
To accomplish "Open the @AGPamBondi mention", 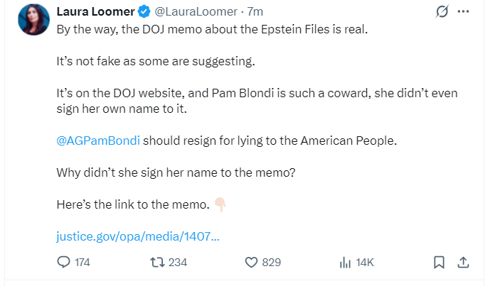I will 98,141.
